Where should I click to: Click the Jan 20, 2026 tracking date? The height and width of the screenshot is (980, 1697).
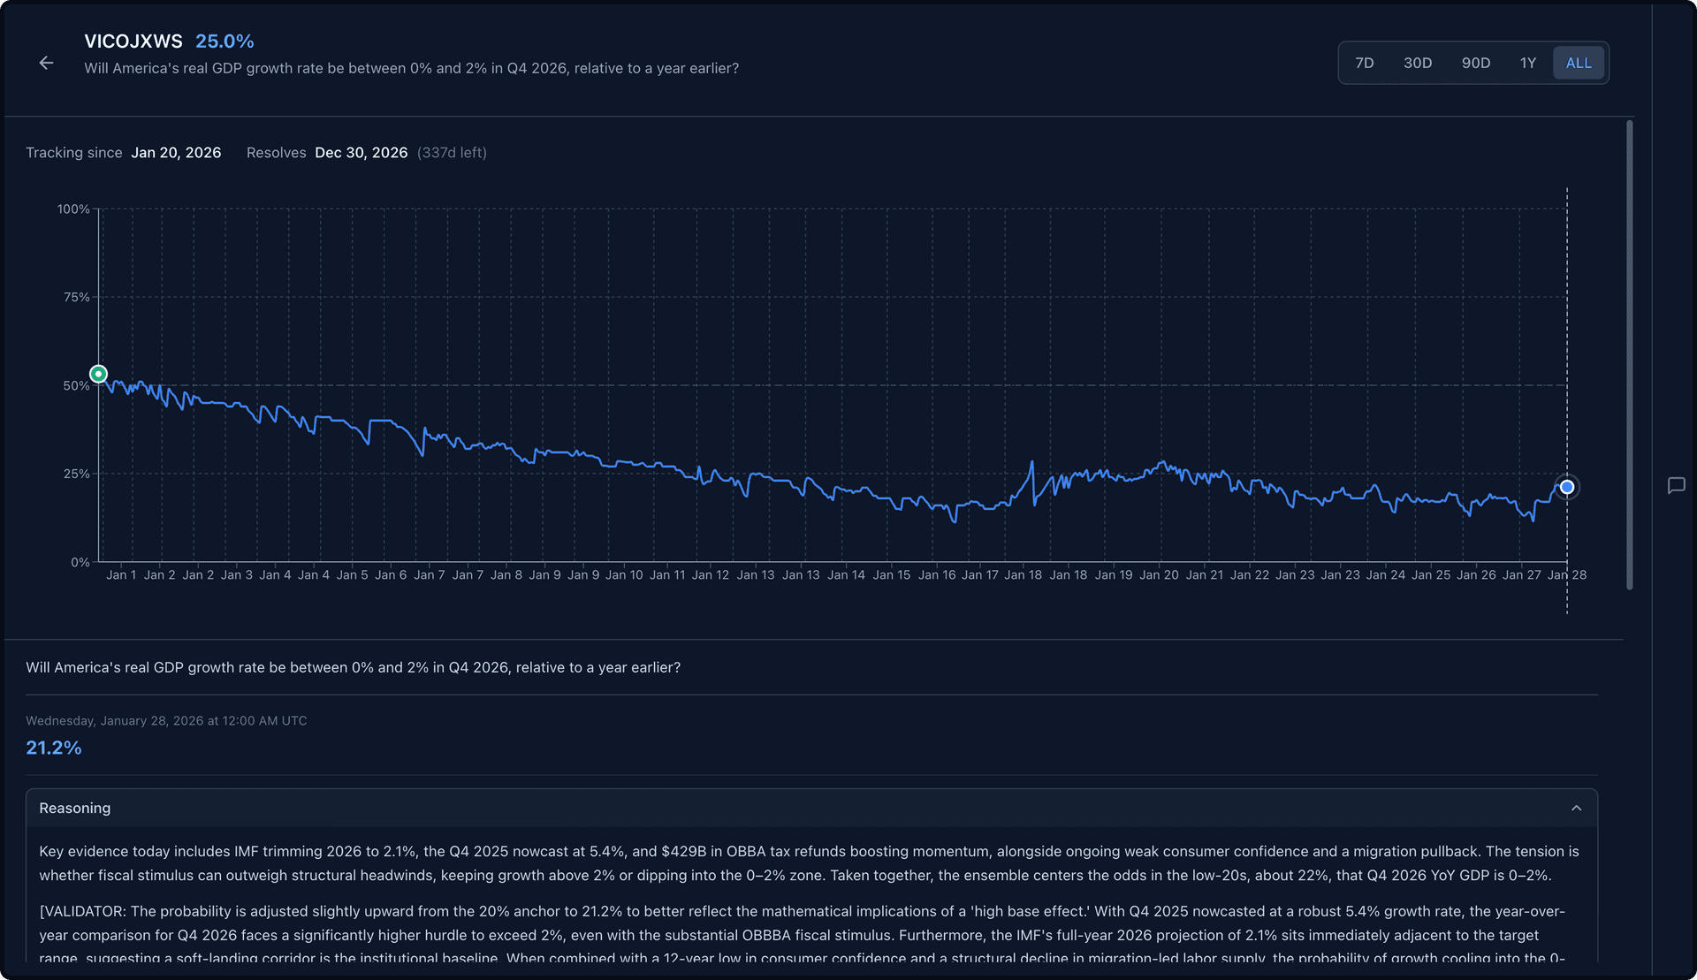176,152
